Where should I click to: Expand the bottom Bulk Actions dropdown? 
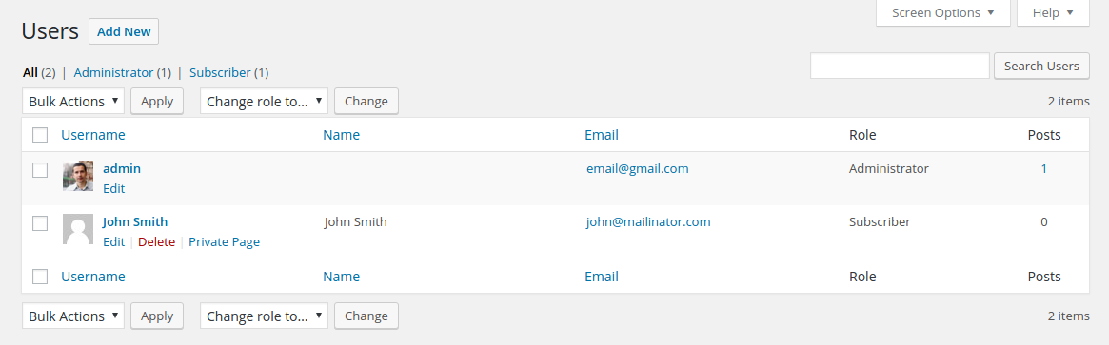pyautogui.click(x=73, y=316)
